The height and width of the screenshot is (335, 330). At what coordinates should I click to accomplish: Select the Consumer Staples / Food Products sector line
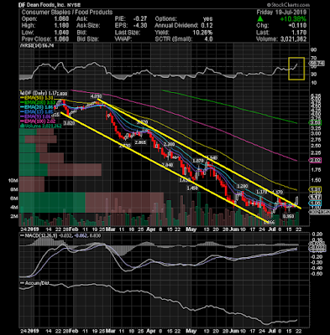[67, 12]
